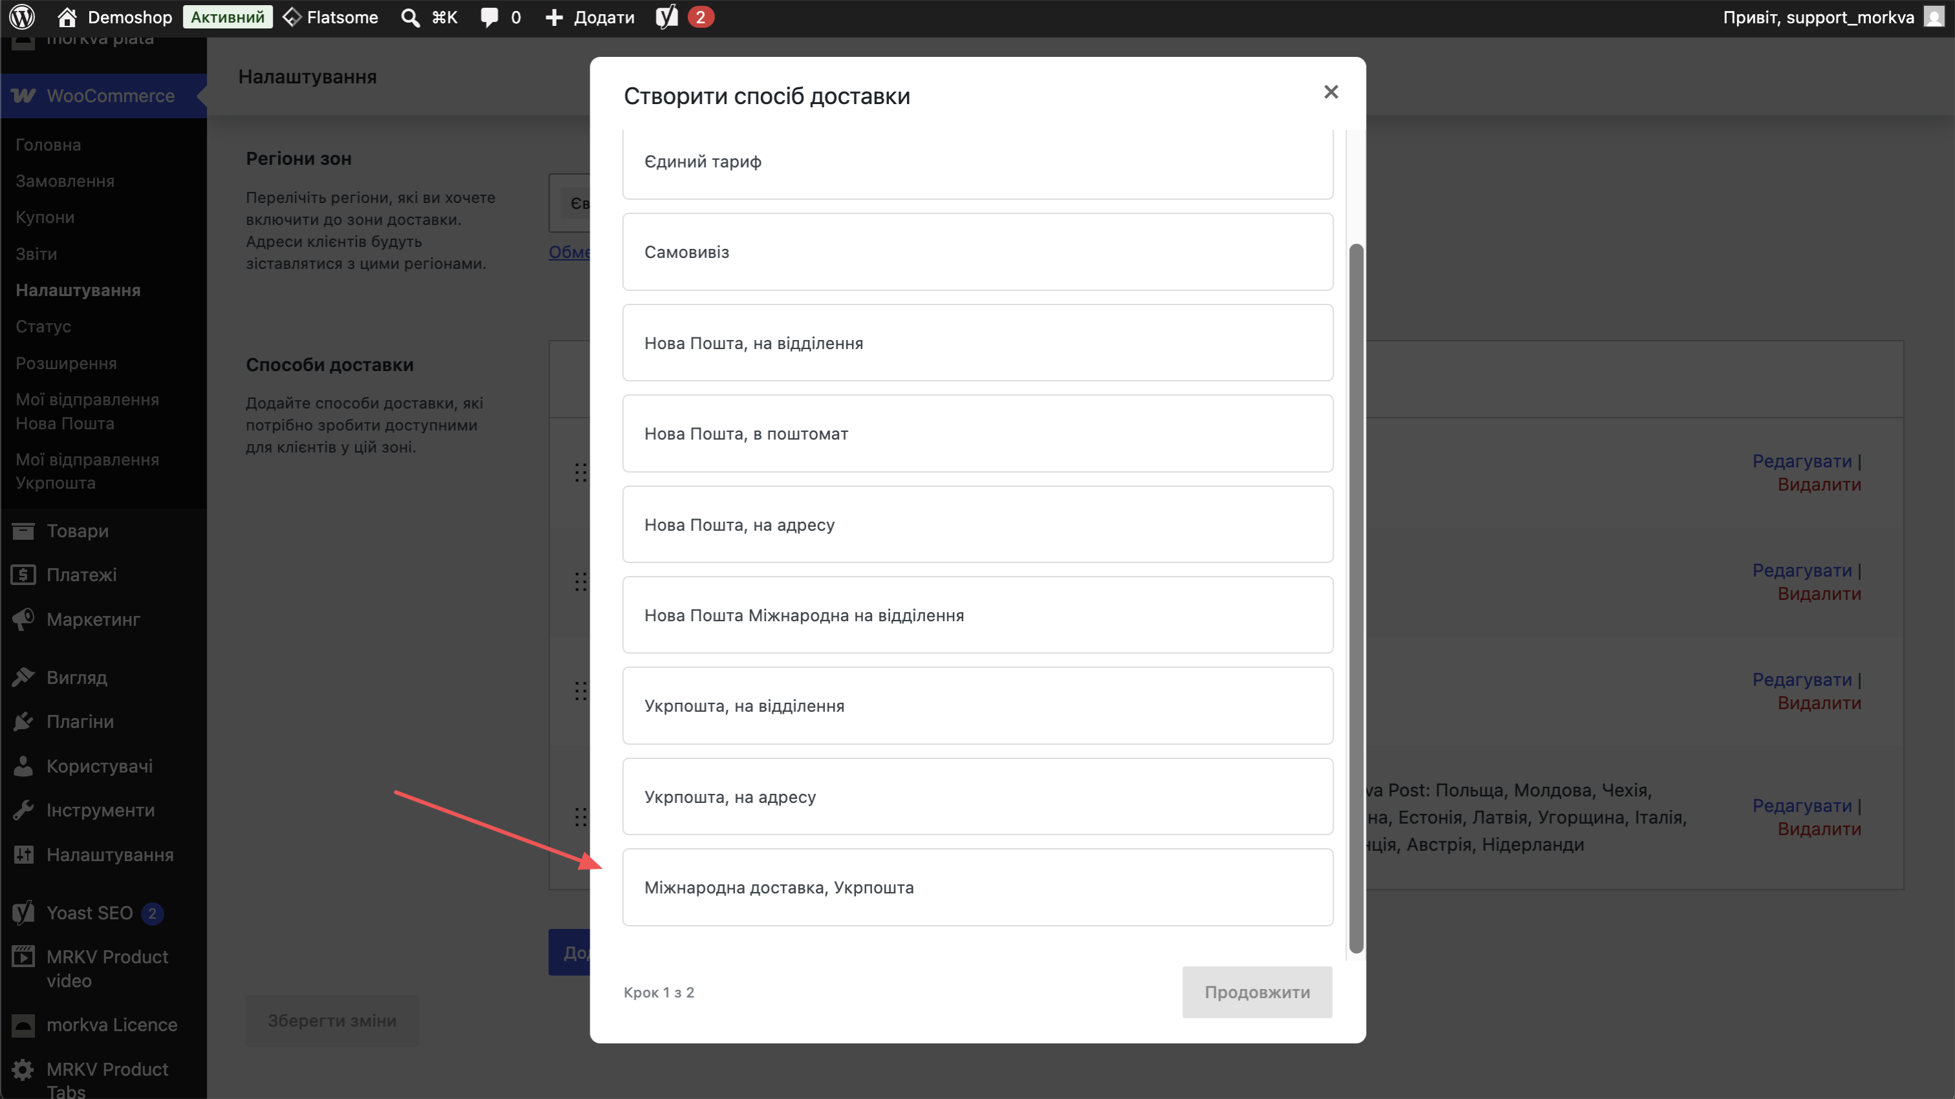Open the comments bubble icon

(x=489, y=17)
